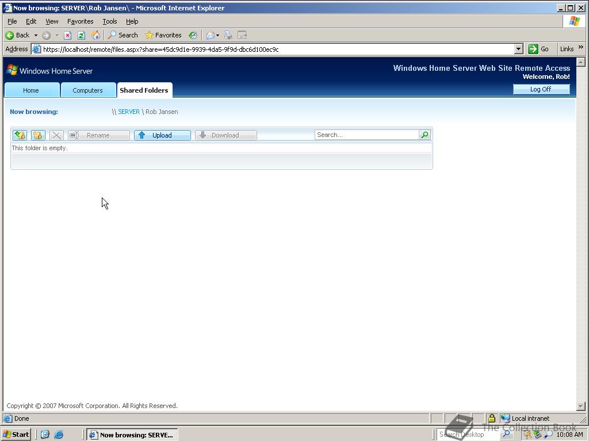Click the Stop loading icon

click(x=68, y=35)
